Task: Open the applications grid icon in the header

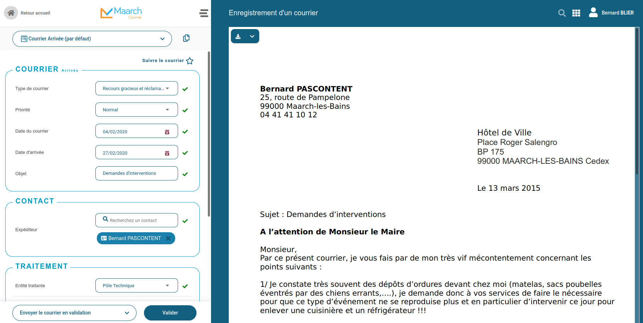Action: coord(576,13)
